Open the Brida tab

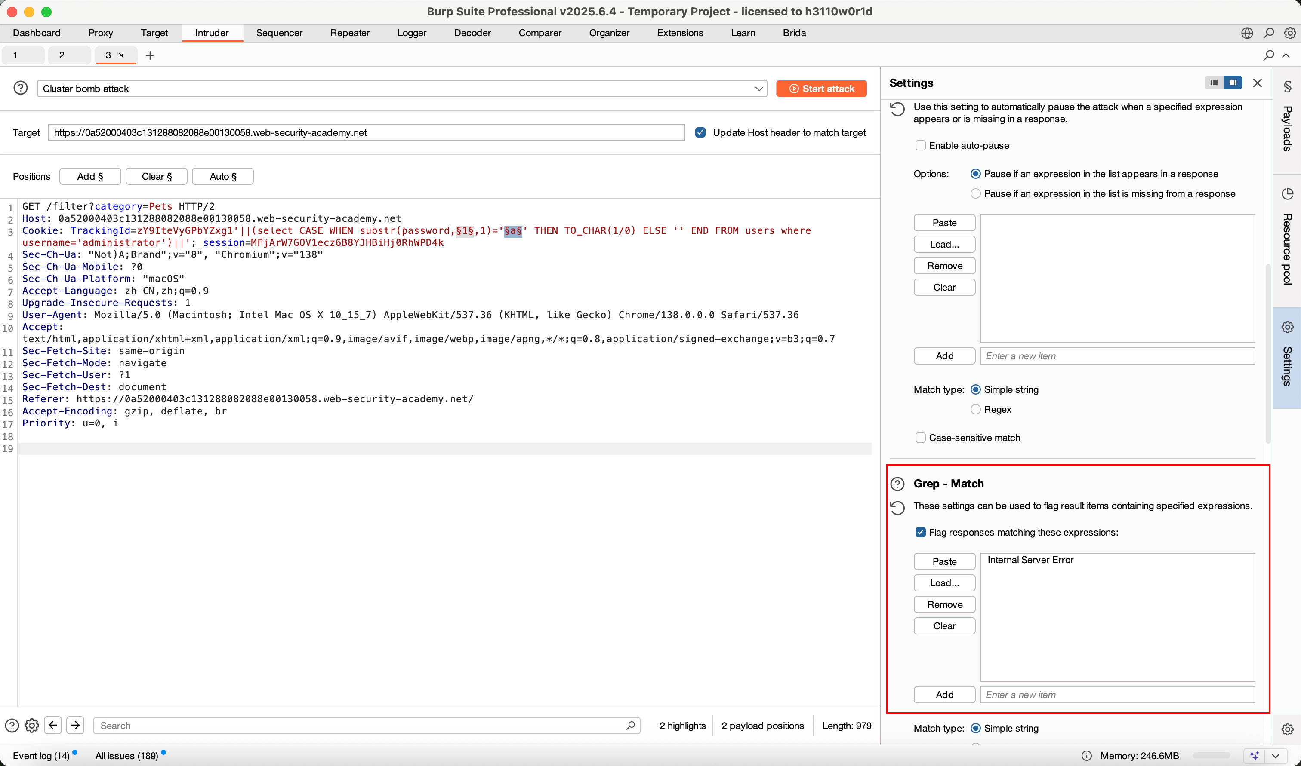pyautogui.click(x=794, y=33)
